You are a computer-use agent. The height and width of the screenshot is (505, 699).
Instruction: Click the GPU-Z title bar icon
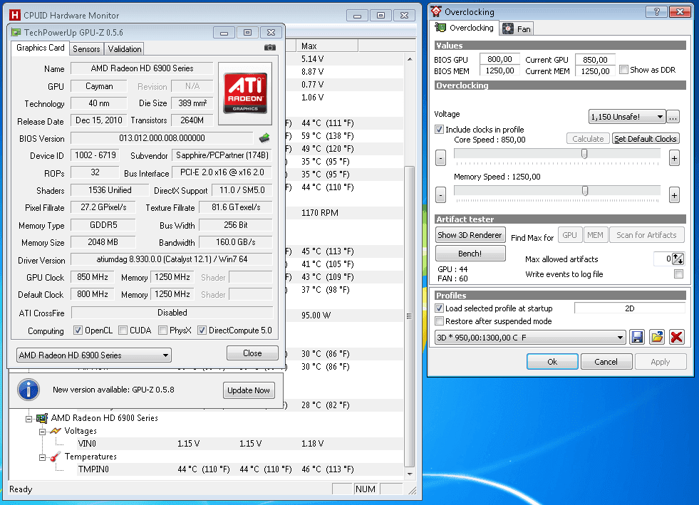point(16,33)
